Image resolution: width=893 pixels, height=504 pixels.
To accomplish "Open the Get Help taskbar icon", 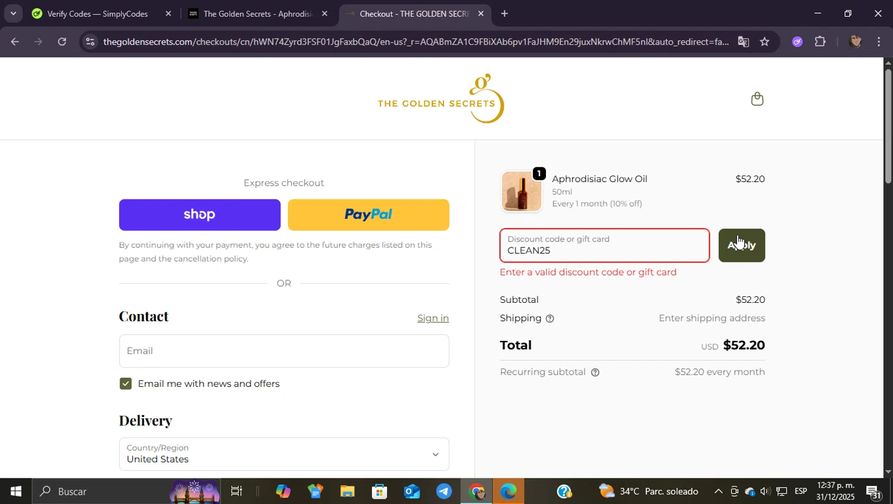I will pos(564,492).
